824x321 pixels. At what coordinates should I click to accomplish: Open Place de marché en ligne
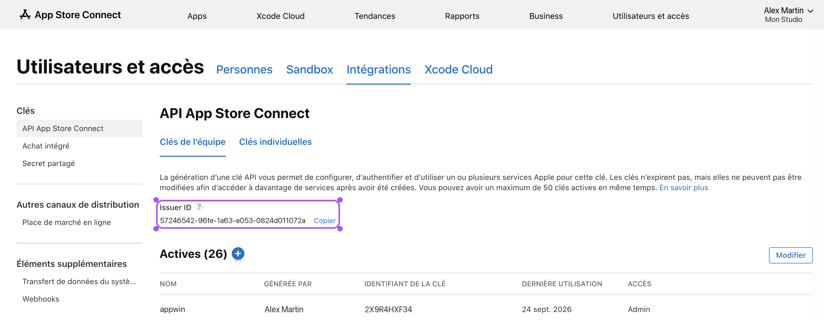tap(66, 223)
